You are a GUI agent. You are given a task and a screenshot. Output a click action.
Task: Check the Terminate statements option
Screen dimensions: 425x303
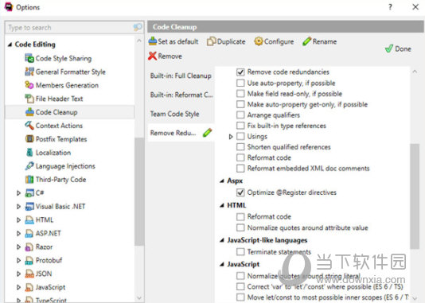pyautogui.click(x=240, y=252)
